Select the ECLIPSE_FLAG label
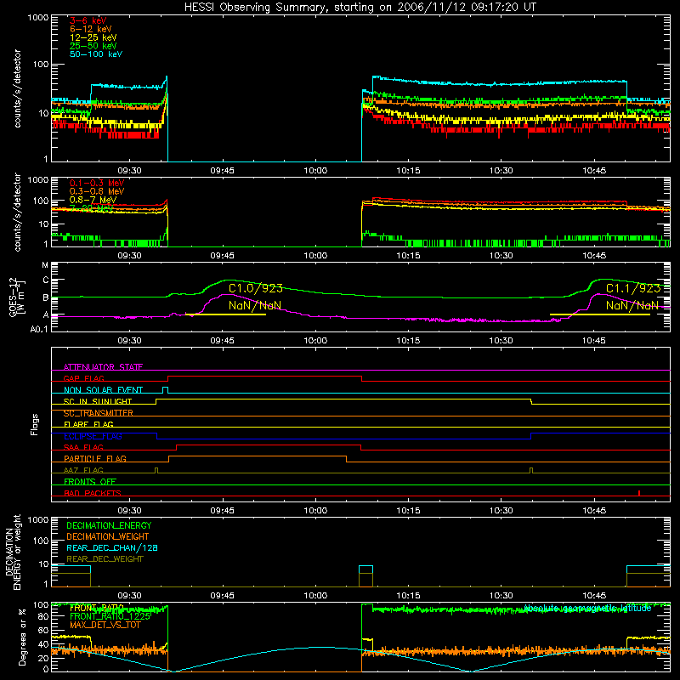Screen dimensions: 680x680 click(93, 436)
